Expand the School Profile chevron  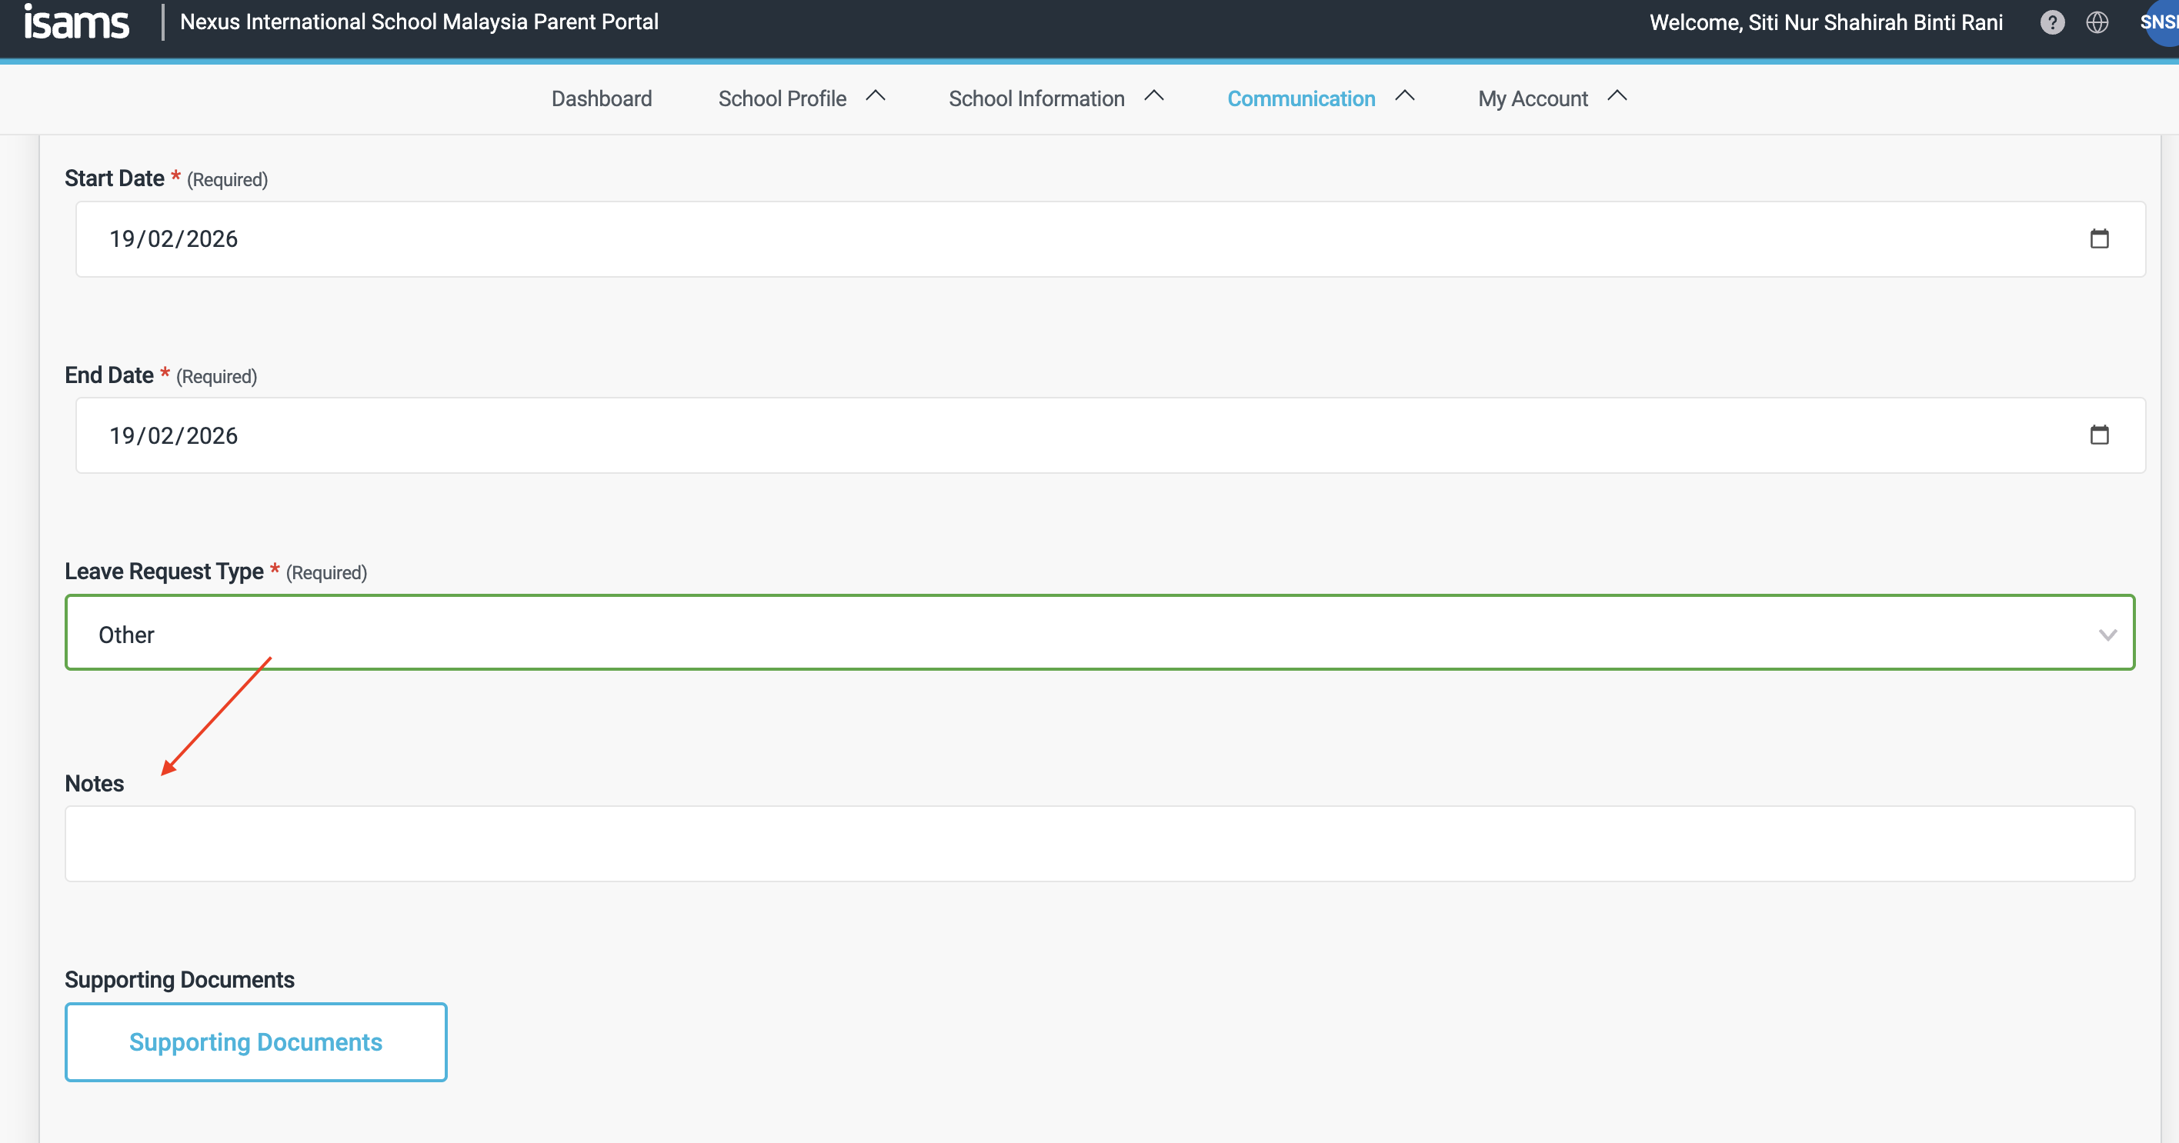(876, 97)
